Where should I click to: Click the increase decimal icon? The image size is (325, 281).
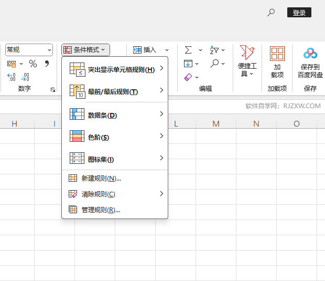click(12, 77)
